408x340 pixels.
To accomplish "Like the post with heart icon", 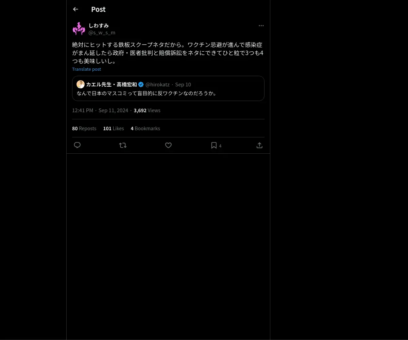I will click(168, 145).
